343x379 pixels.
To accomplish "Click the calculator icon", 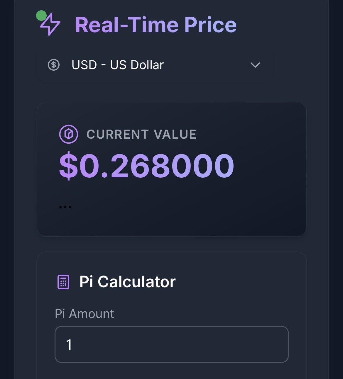I will tap(63, 282).
